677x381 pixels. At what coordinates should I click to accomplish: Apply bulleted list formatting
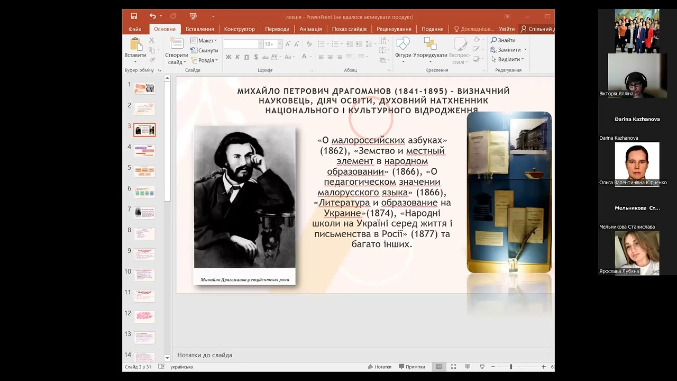(322, 44)
